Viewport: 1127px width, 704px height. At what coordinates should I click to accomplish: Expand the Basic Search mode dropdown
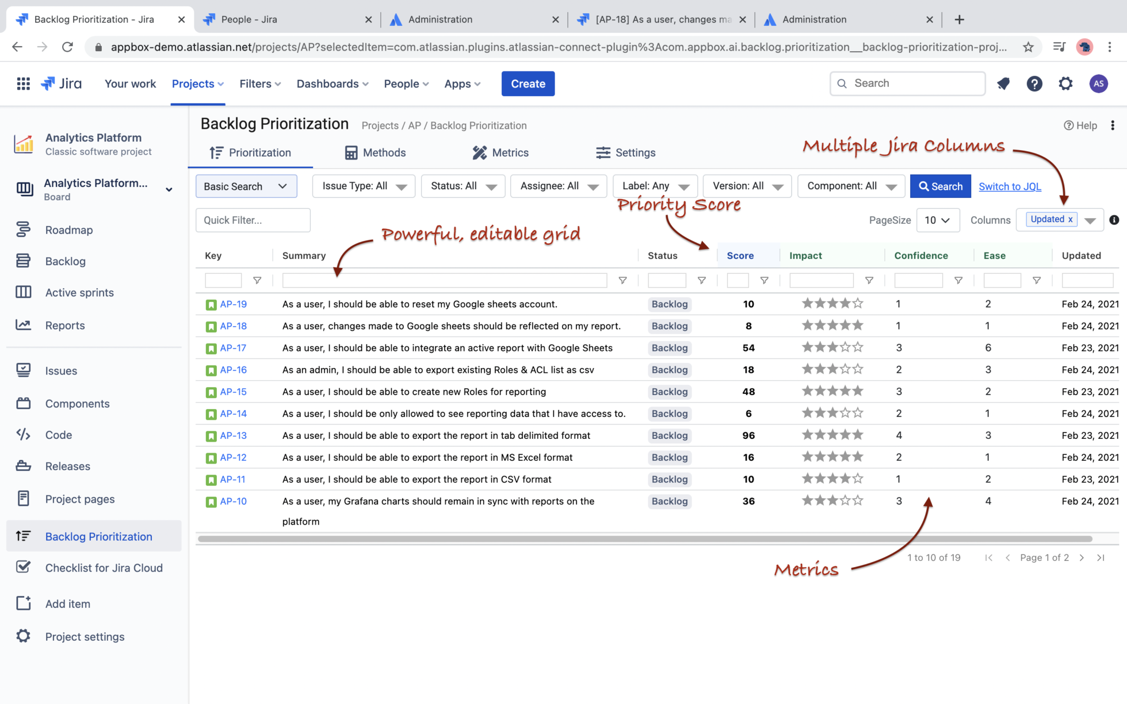pyautogui.click(x=246, y=186)
